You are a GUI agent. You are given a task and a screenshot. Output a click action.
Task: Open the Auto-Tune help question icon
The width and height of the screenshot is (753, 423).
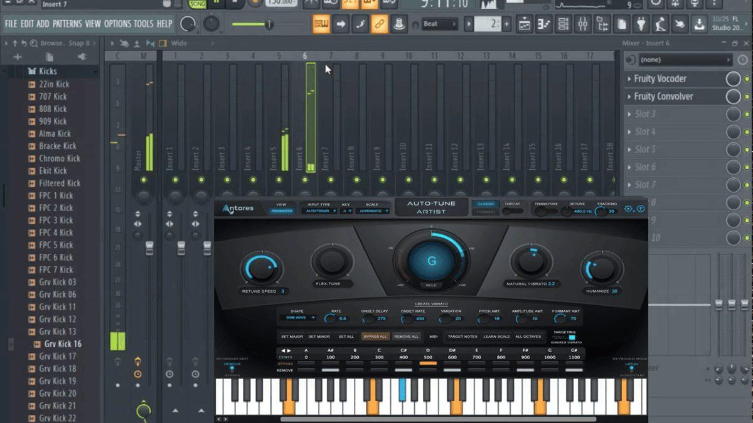tap(641, 209)
